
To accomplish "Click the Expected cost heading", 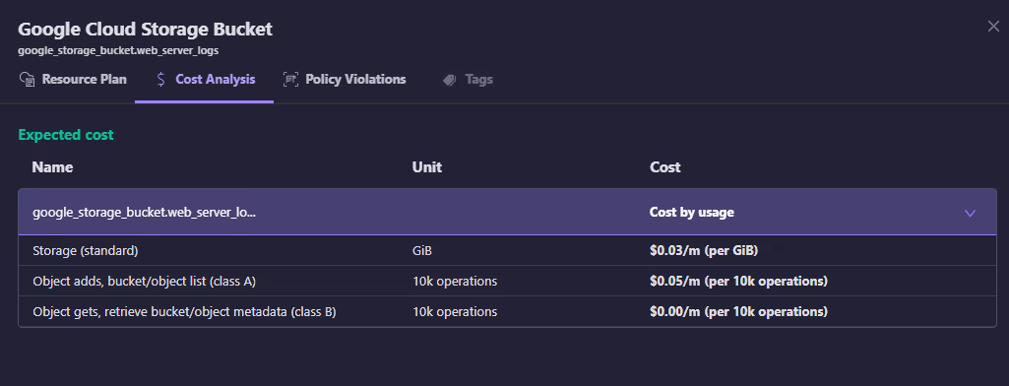I will pos(66,135).
